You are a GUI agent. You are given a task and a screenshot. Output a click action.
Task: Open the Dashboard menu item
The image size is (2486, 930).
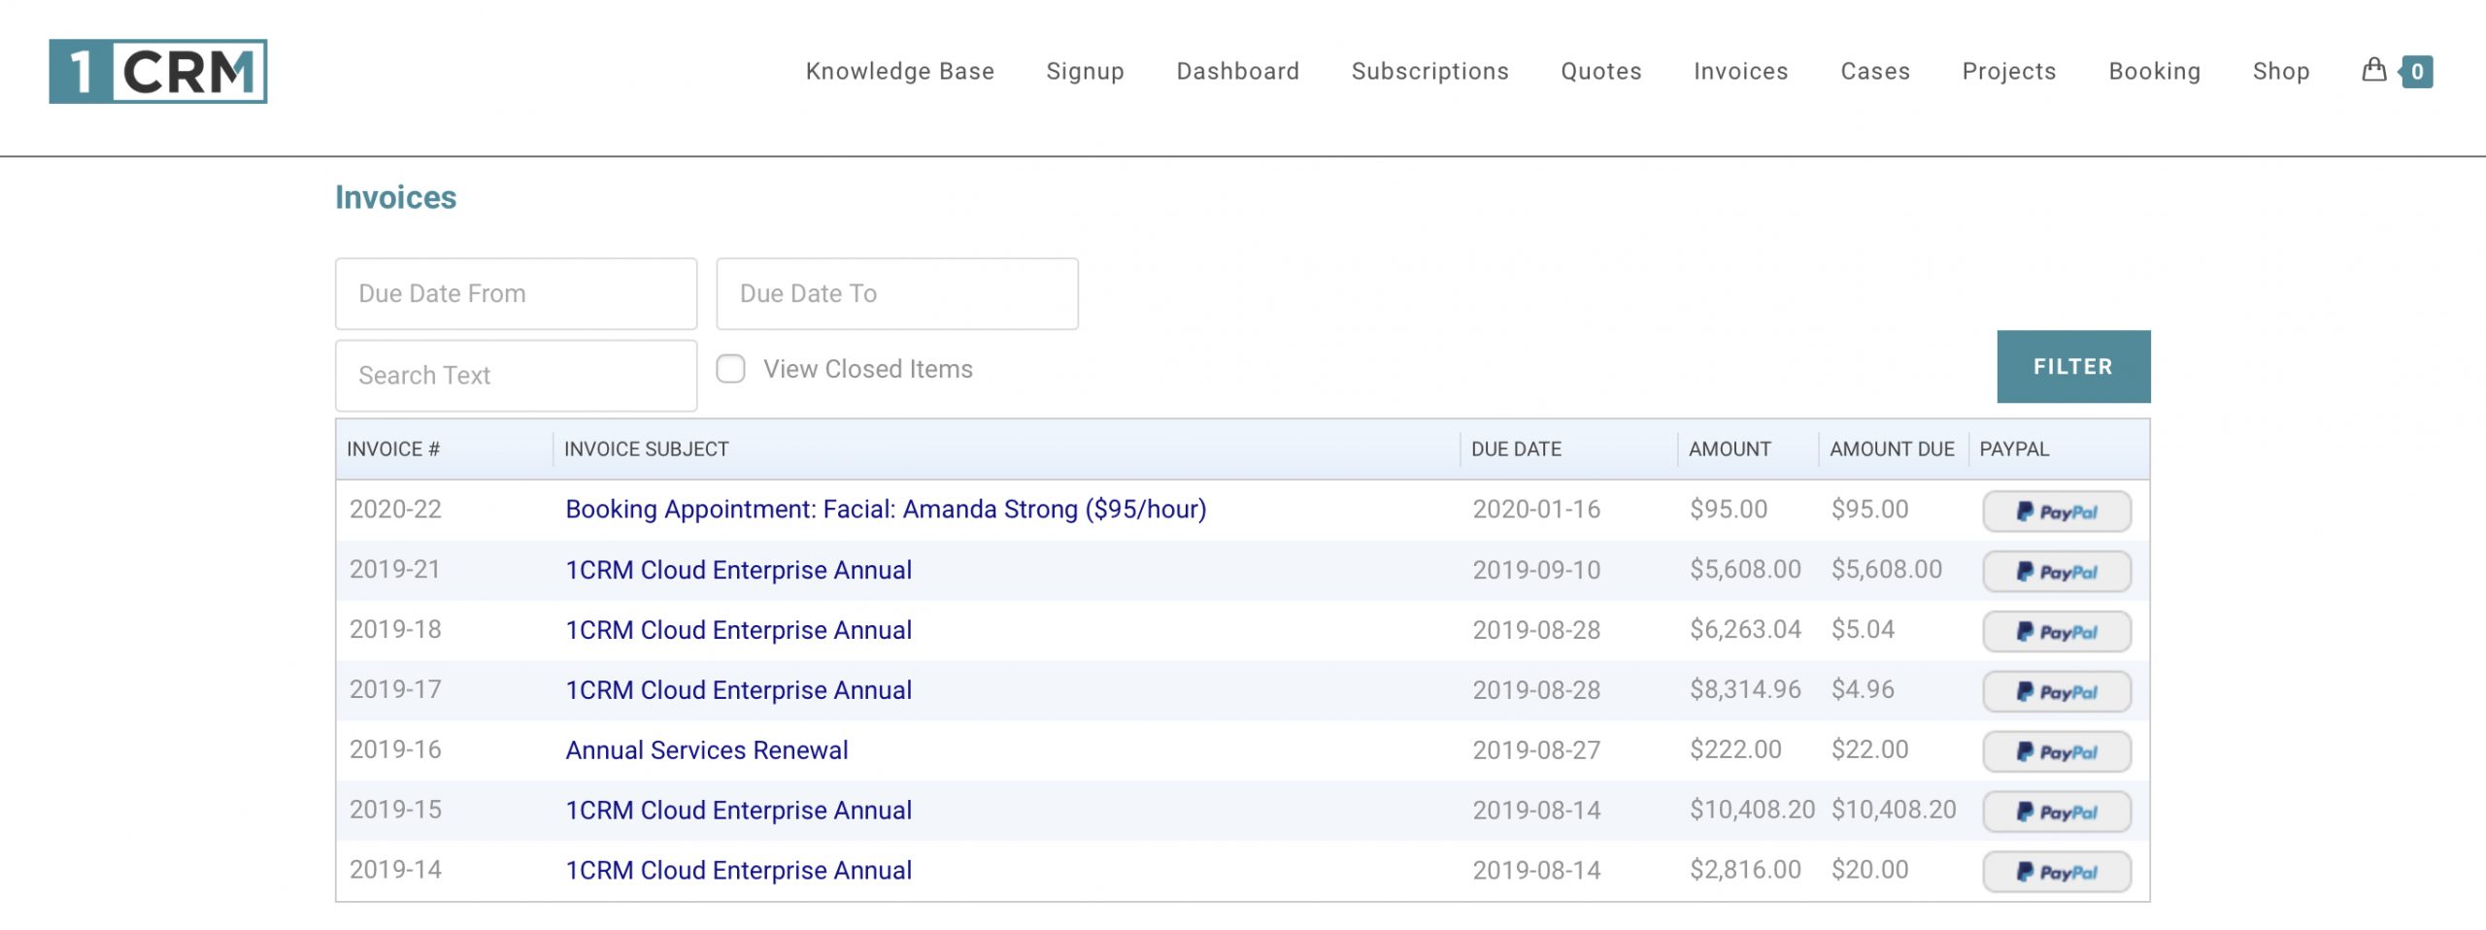click(x=1238, y=71)
